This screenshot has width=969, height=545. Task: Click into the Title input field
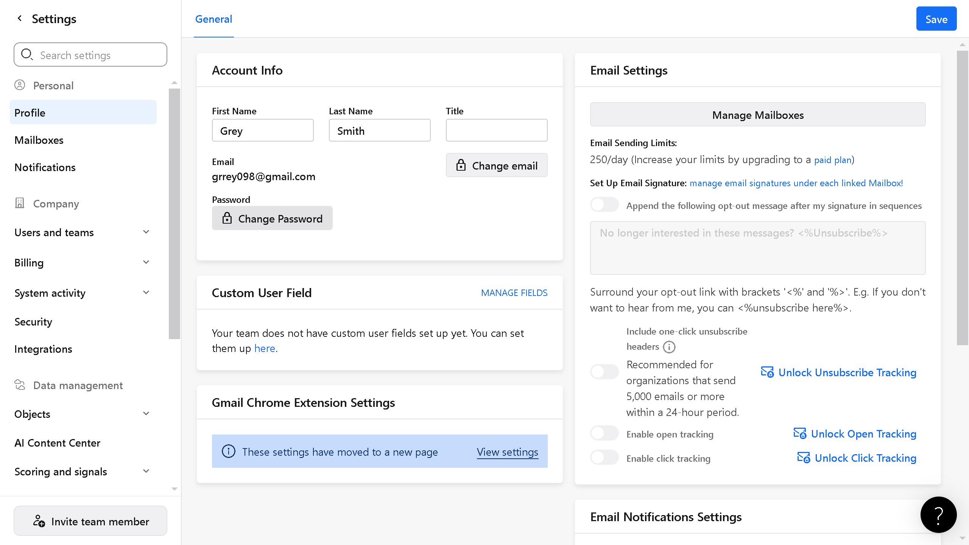[496, 131]
